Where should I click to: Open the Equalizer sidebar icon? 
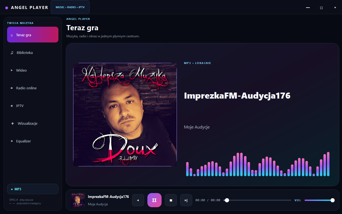pyautogui.click(x=11, y=141)
